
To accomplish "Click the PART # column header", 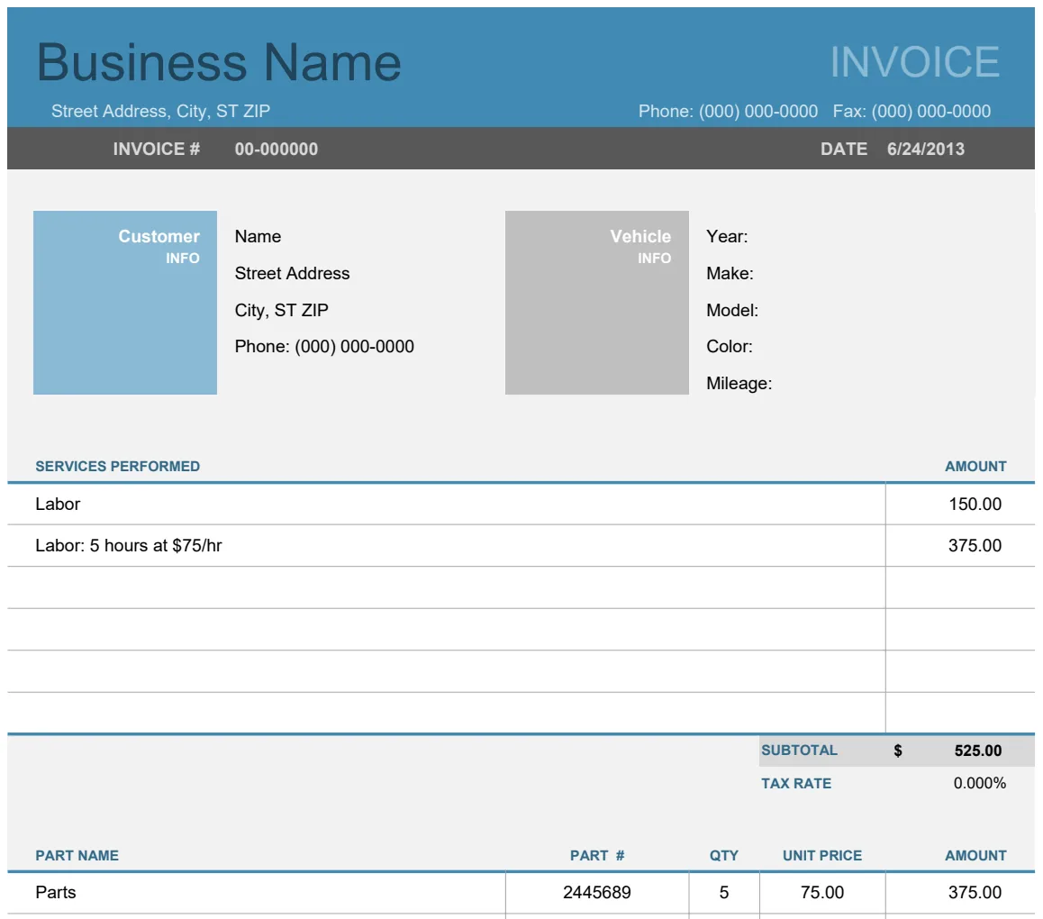I will [596, 856].
